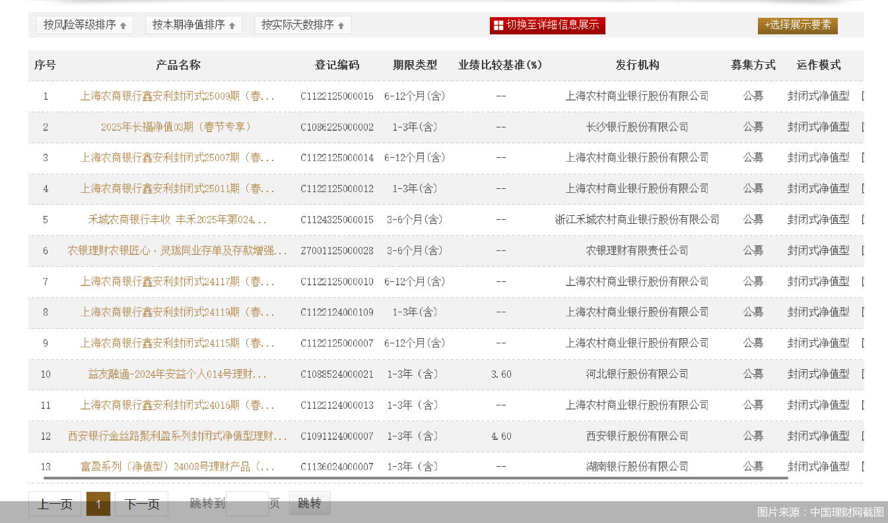Click the up-arrow icon on 按实际天数排序
The image size is (888, 523).
[341, 24]
